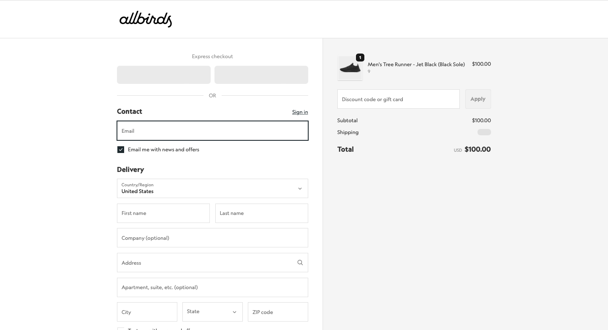
Task: Click the search icon in the Address field
Action: pyautogui.click(x=300, y=262)
